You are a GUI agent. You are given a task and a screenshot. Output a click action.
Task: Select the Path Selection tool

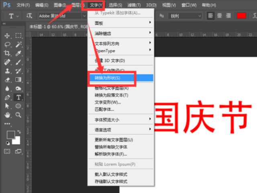(x=7, y=106)
